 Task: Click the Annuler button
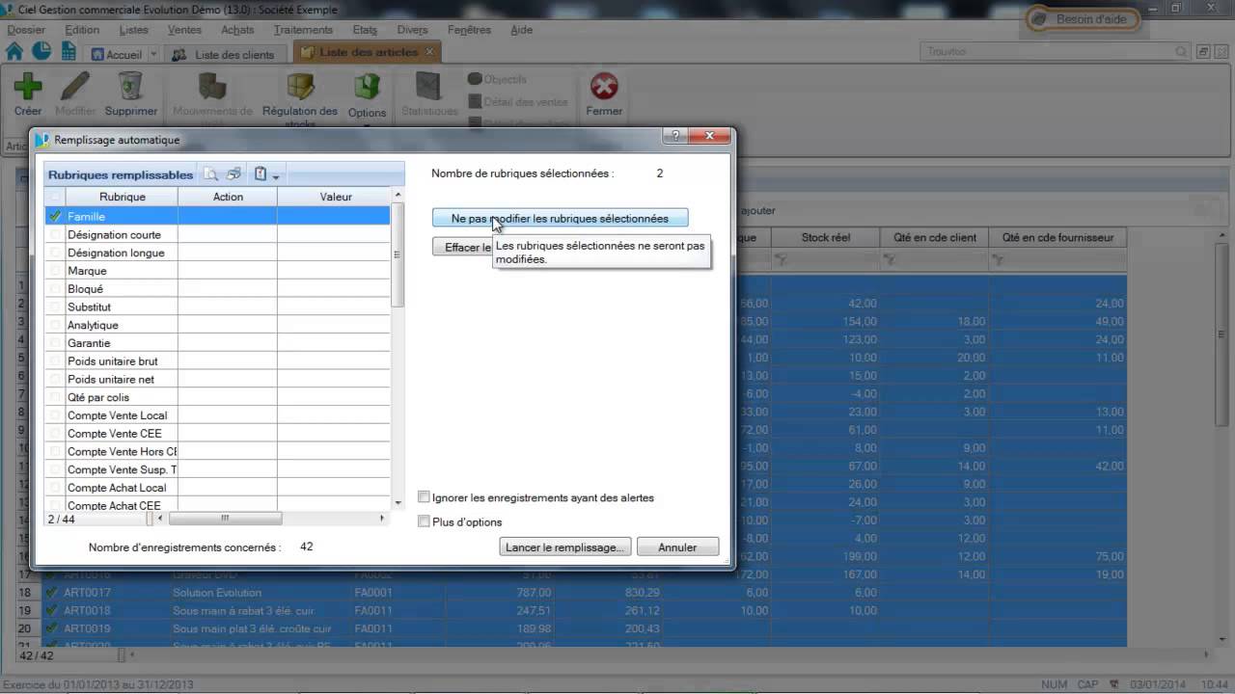pos(677,547)
